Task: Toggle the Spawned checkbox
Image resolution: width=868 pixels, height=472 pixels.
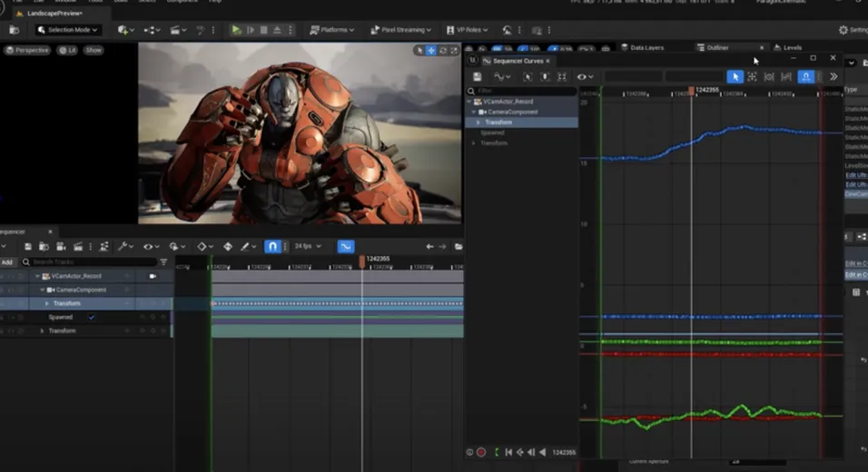Action: (x=92, y=317)
